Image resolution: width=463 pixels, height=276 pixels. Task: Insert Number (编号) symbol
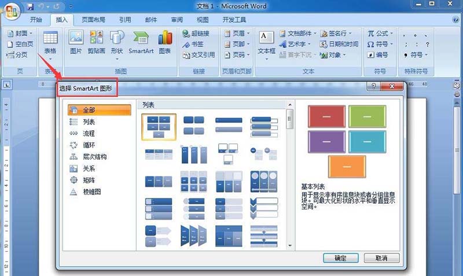[377, 54]
